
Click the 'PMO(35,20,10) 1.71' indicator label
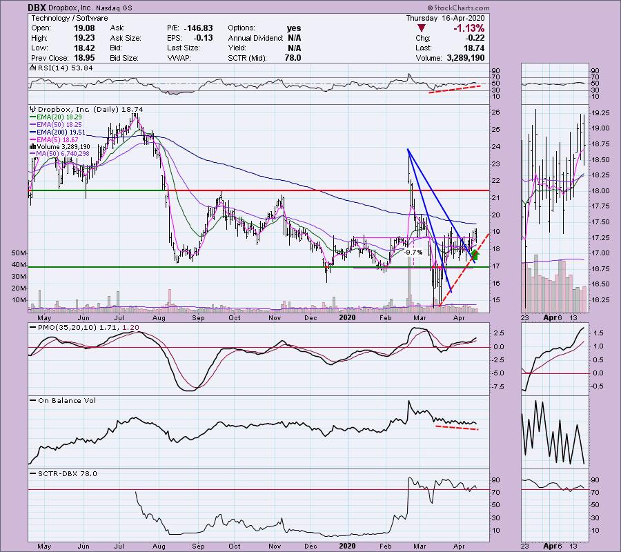point(79,328)
